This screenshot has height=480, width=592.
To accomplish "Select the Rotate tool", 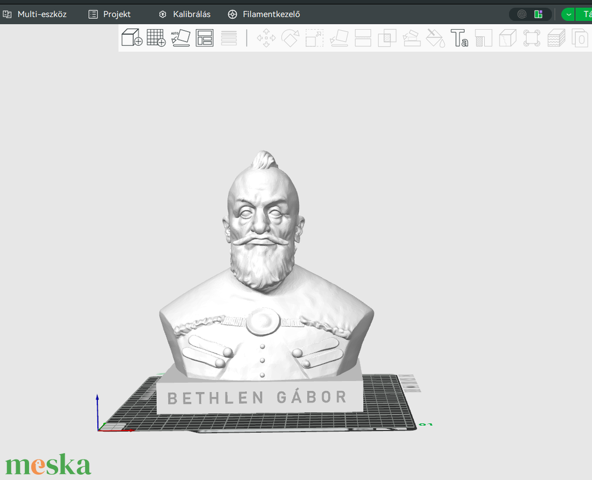I will (290, 38).
